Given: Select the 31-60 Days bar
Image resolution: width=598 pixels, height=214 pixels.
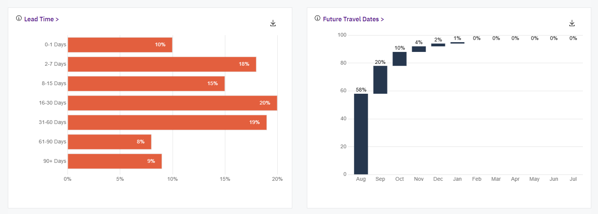Looking at the screenshot, I should pos(167,122).
